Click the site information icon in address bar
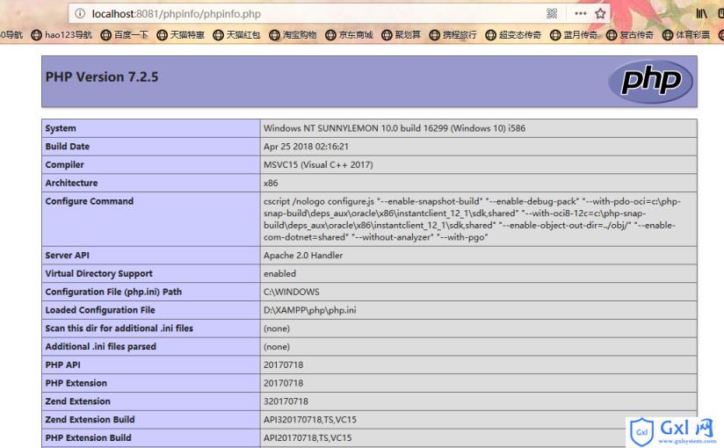724x448 pixels. (x=80, y=14)
